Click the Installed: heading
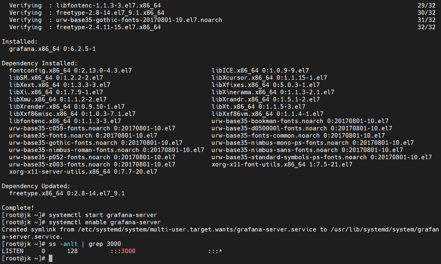The width and height of the screenshot is (441, 264). coord(20,42)
